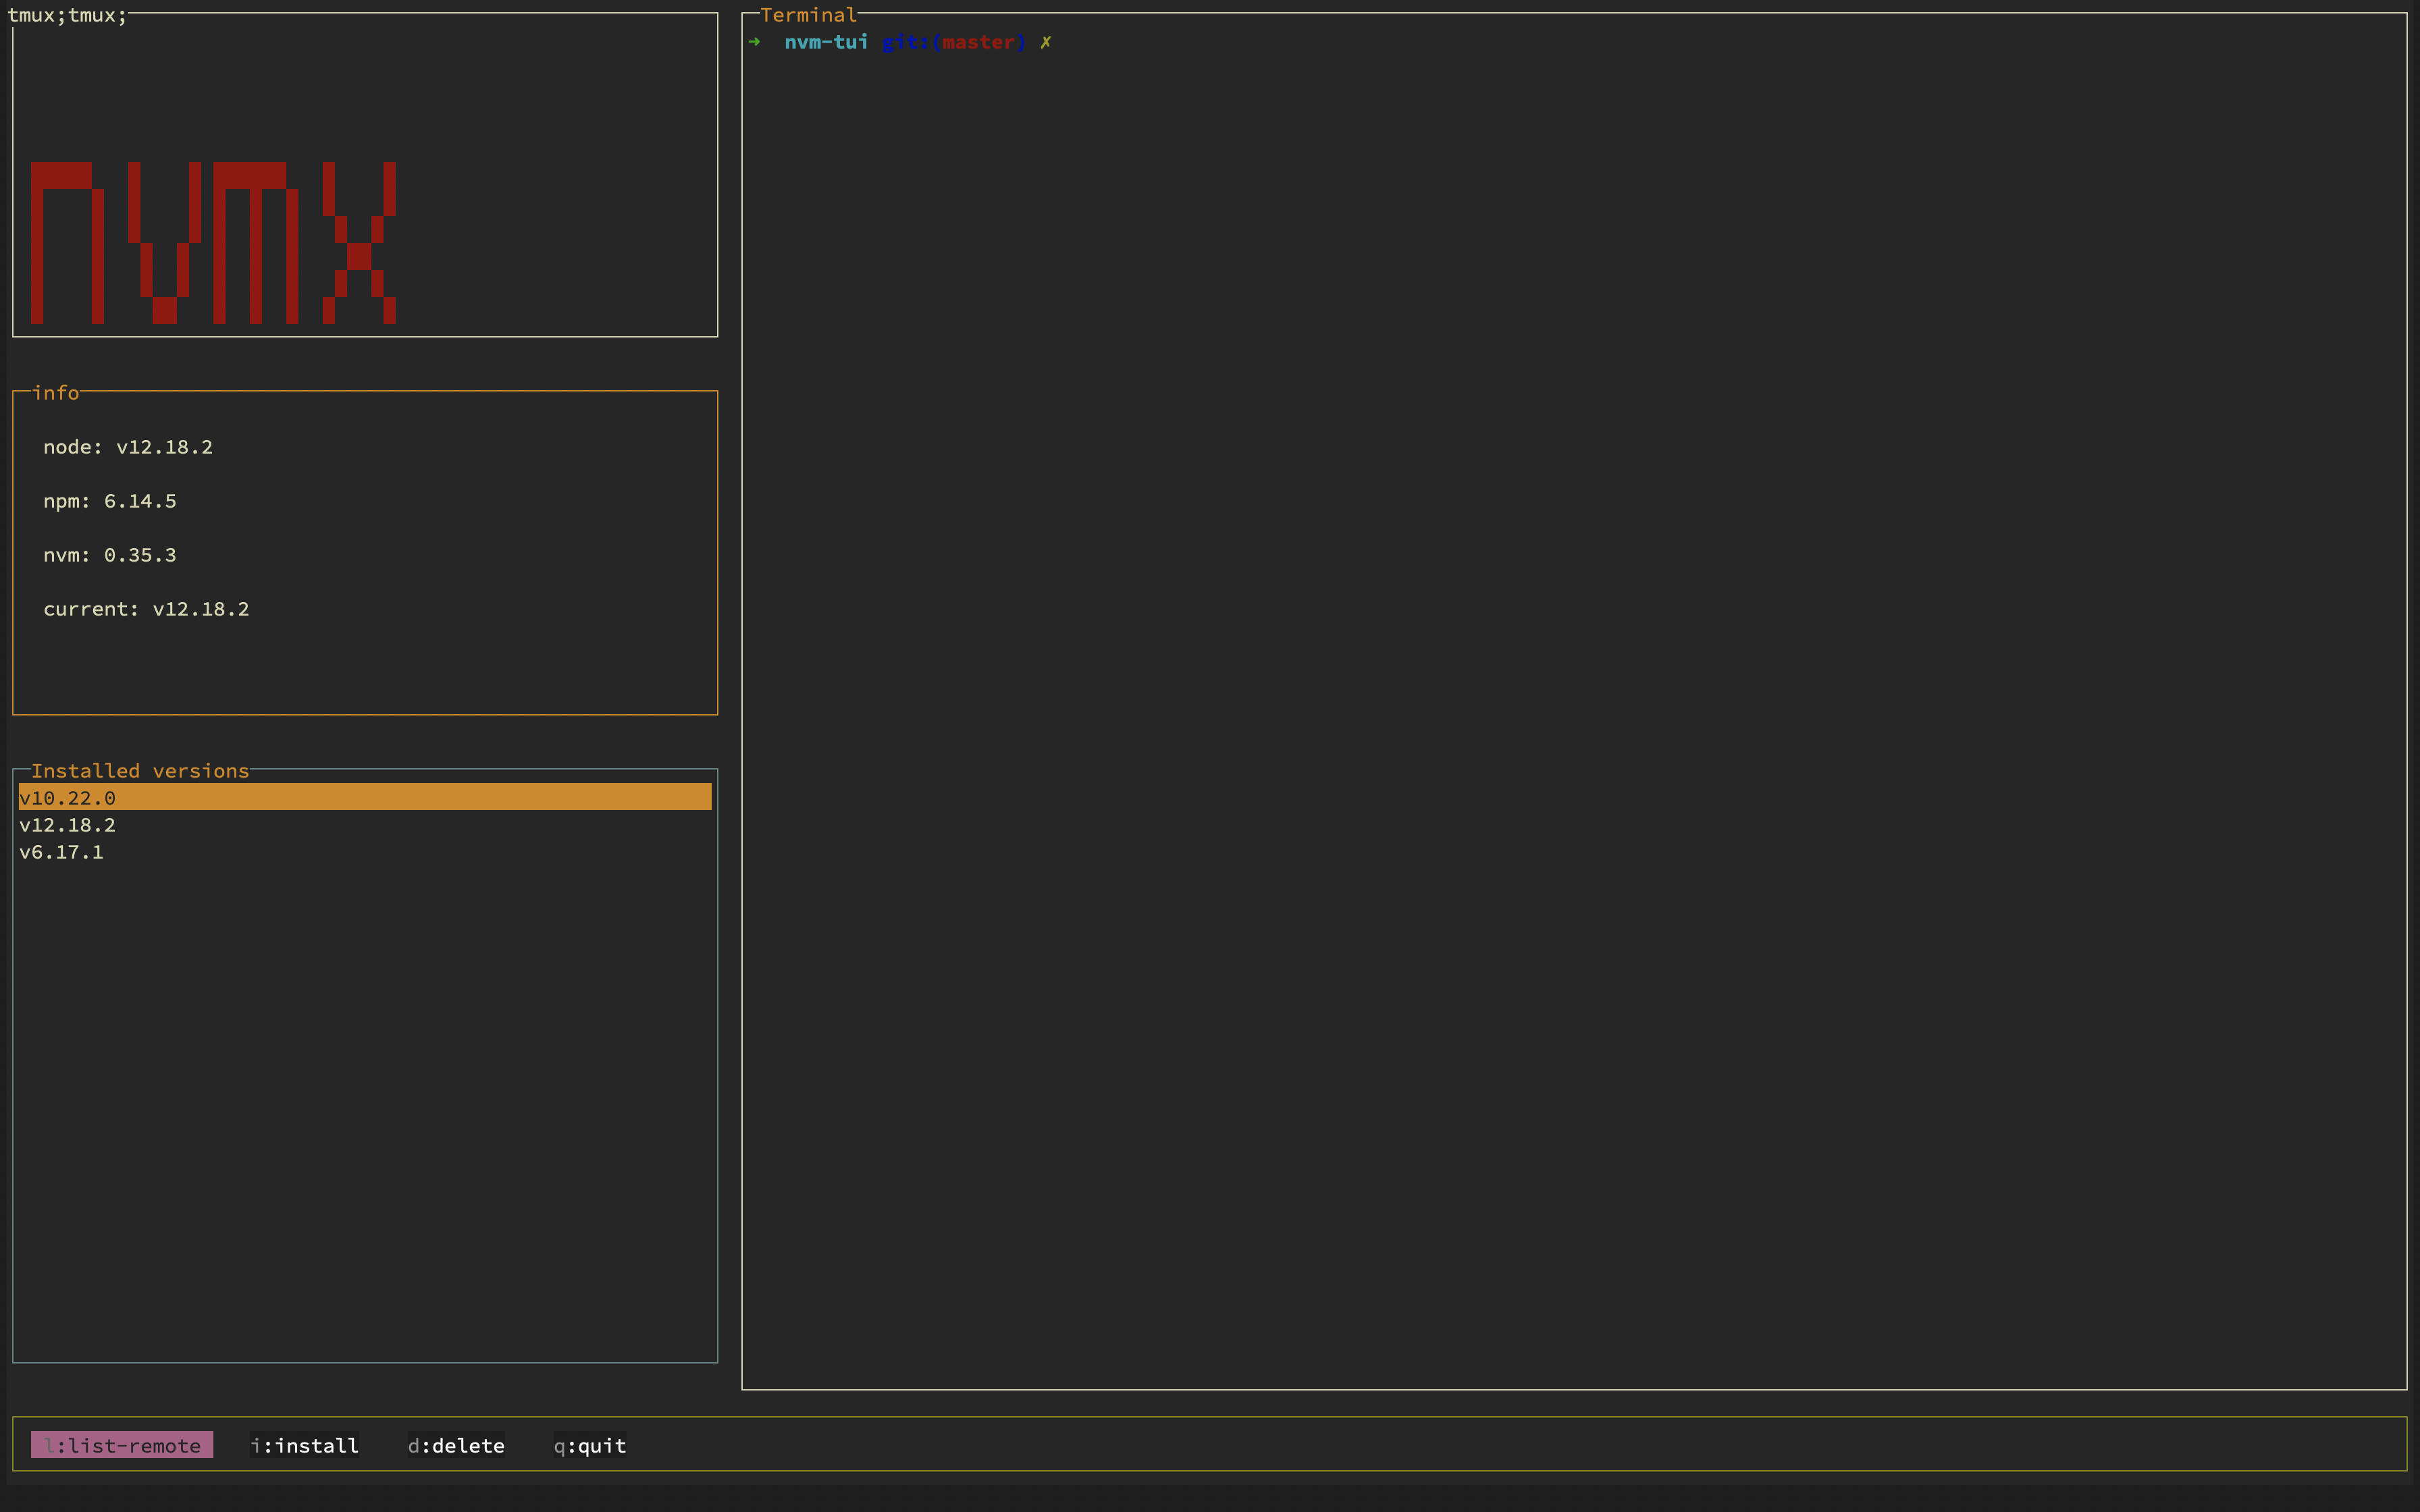Click the current: v12.18.2 info line

[x=146, y=608]
